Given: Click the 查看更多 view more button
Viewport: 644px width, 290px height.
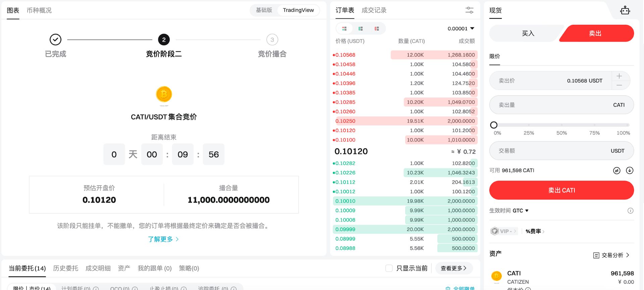Looking at the screenshot, I should click(x=453, y=268).
